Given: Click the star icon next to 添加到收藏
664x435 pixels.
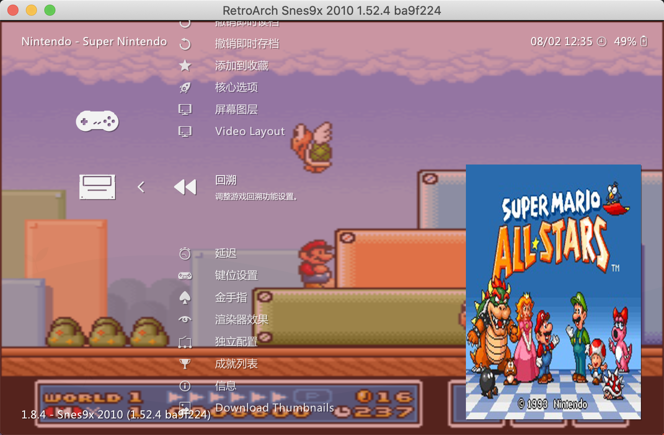Looking at the screenshot, I should pos(185,65).
